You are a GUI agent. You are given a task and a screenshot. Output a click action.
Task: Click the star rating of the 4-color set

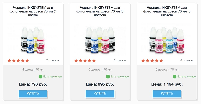(18, 61)
